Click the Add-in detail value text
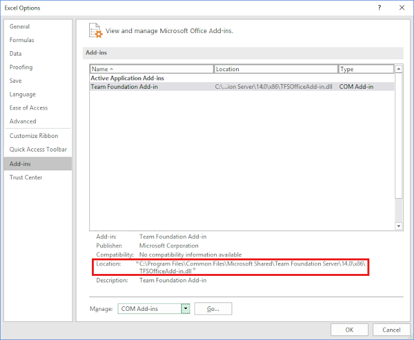 (x=173, y=236)
